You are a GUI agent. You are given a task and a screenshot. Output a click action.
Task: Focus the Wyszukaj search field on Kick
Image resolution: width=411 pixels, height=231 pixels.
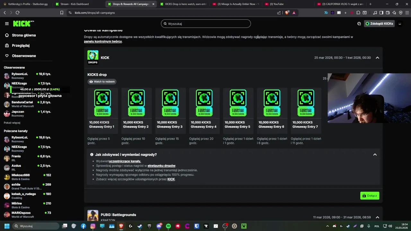(206, 23)
